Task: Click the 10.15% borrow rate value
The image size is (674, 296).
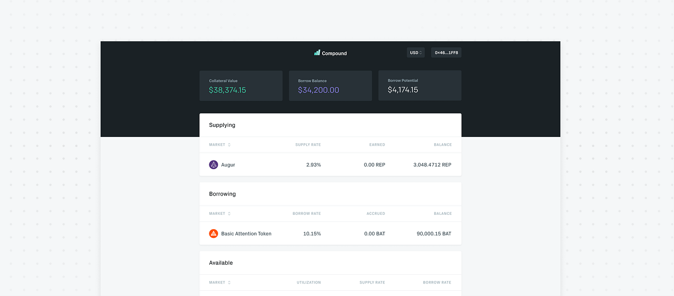Action: pyautogui.click(x=312, y=234)
